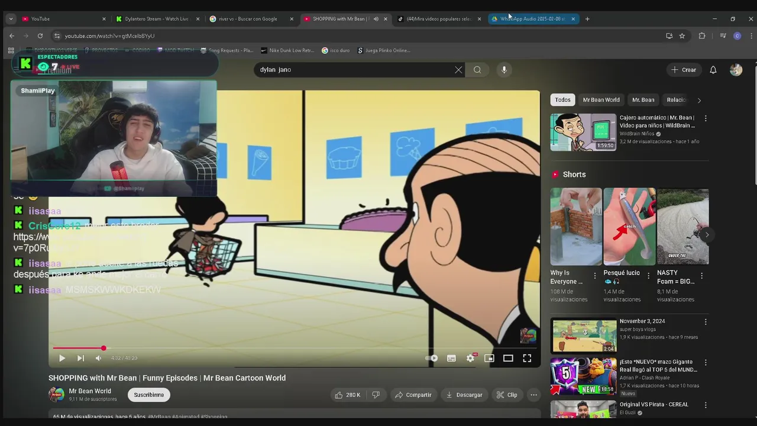This screenshot has height=426, width=757.
Task: Switch to theater mode
Action: 508,358
